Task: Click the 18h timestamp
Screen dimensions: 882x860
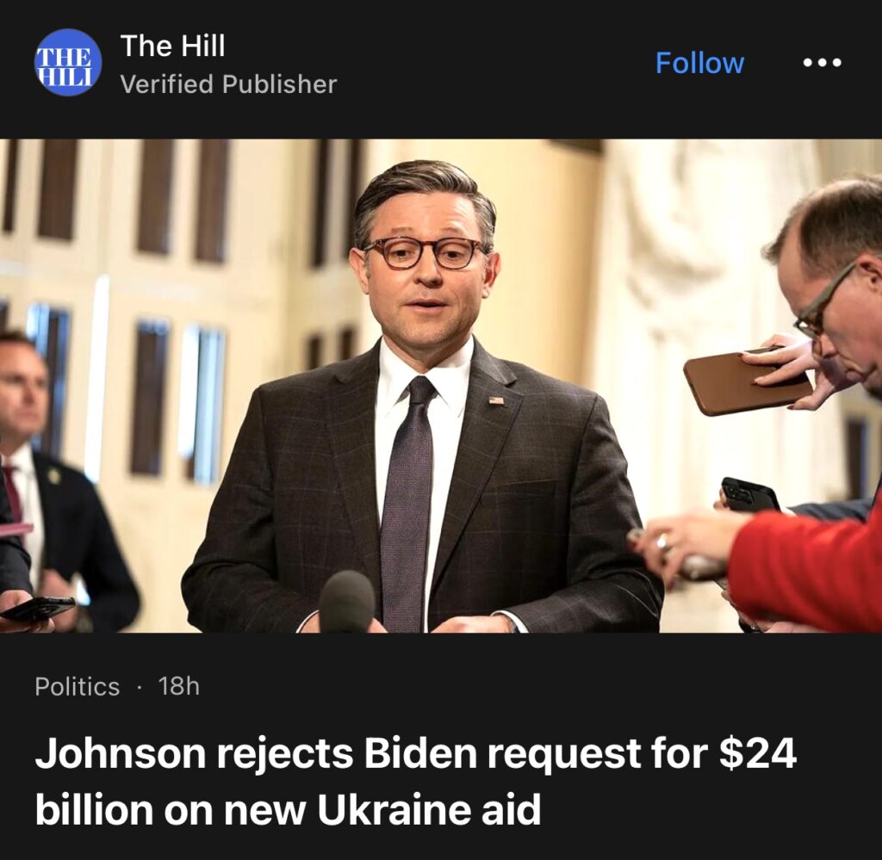Action: 179,686
